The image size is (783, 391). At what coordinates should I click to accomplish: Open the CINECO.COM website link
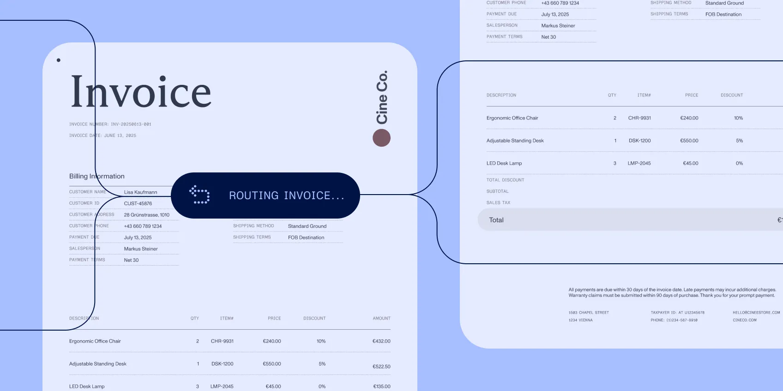pyautogui.click(x=744, y=320)
